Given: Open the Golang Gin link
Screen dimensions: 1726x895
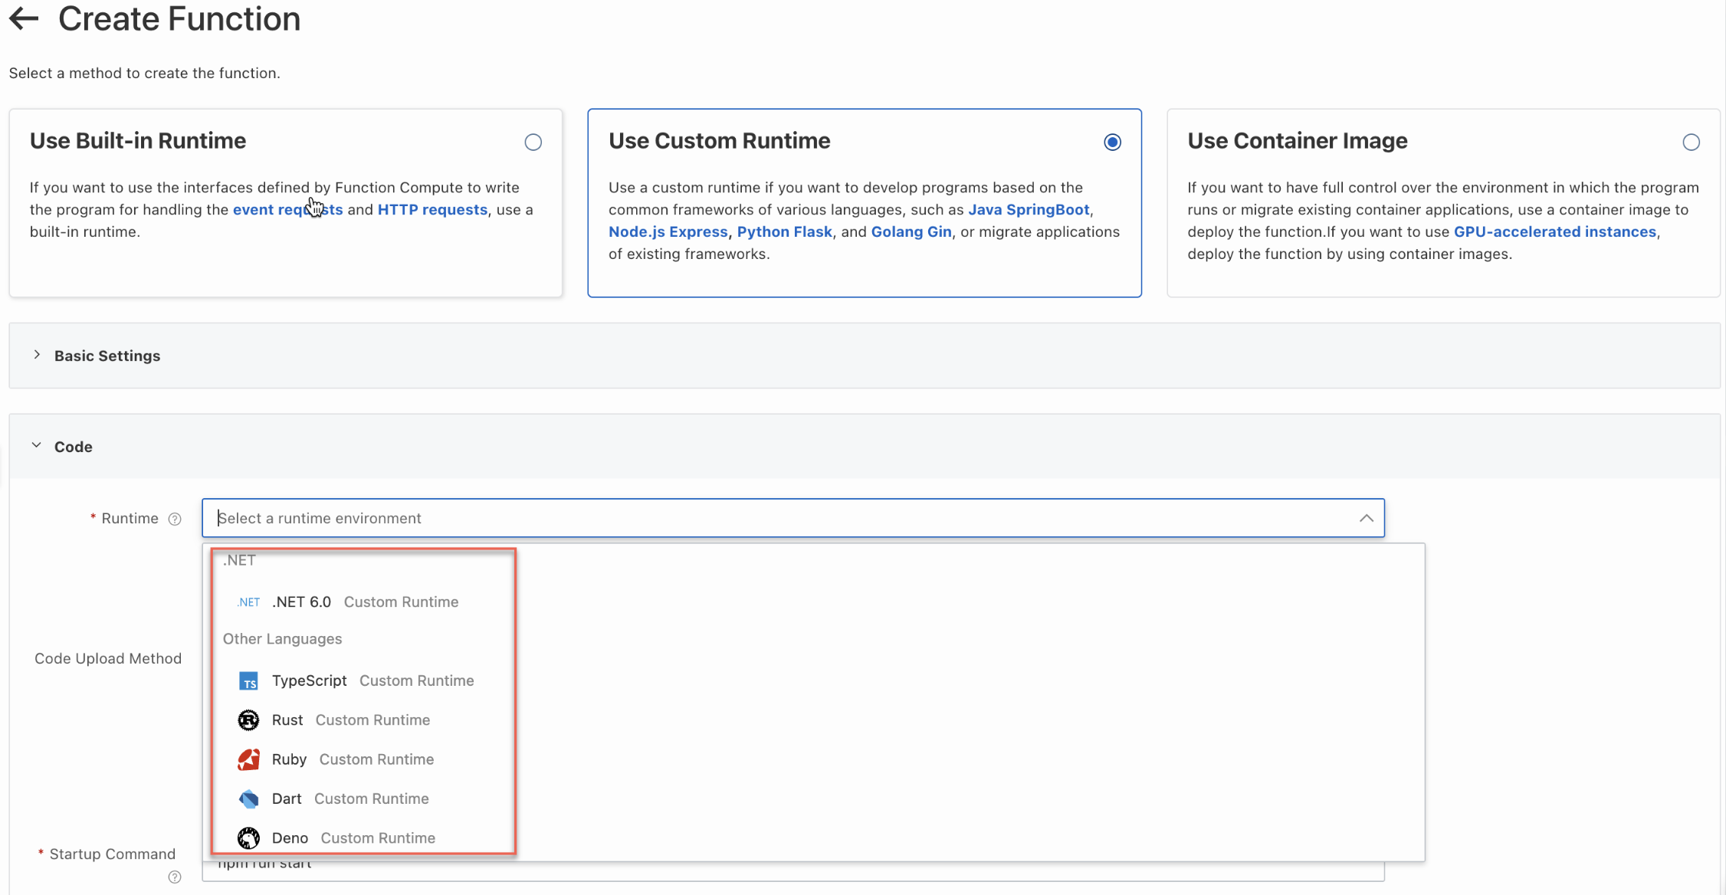Looking at the screenshot, I should click(x=911, y=231).
